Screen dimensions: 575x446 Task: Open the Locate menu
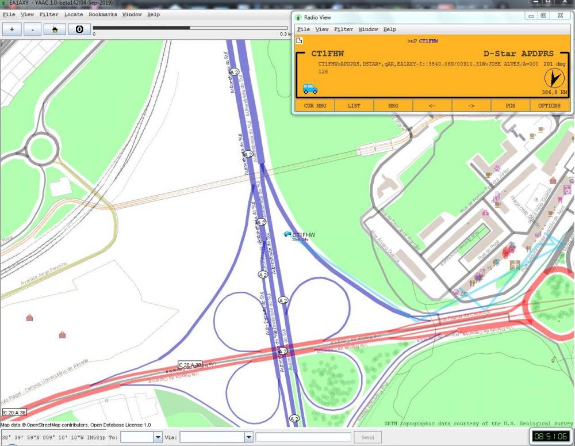point(74,14)
